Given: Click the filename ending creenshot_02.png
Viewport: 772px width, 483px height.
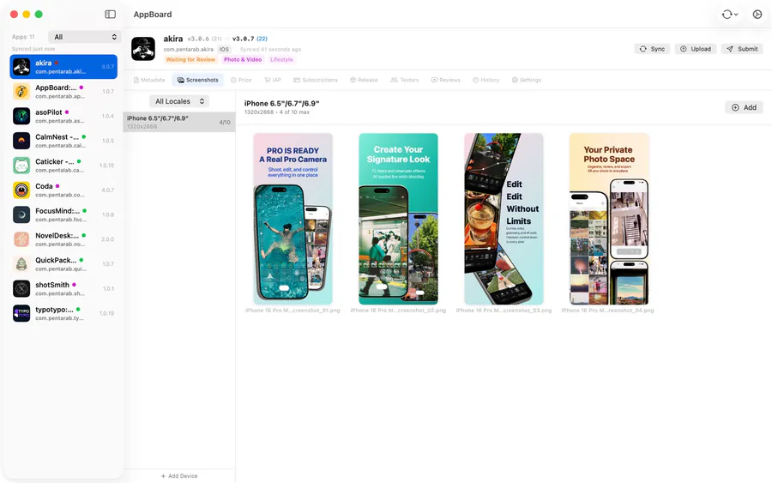Looking at the screenshot, I should [398, 311].
